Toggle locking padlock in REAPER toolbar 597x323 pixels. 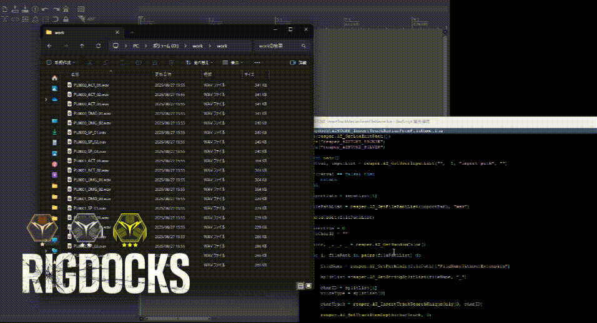coord(66,19)
